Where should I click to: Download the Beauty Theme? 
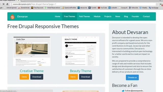(x=86, y=77)
